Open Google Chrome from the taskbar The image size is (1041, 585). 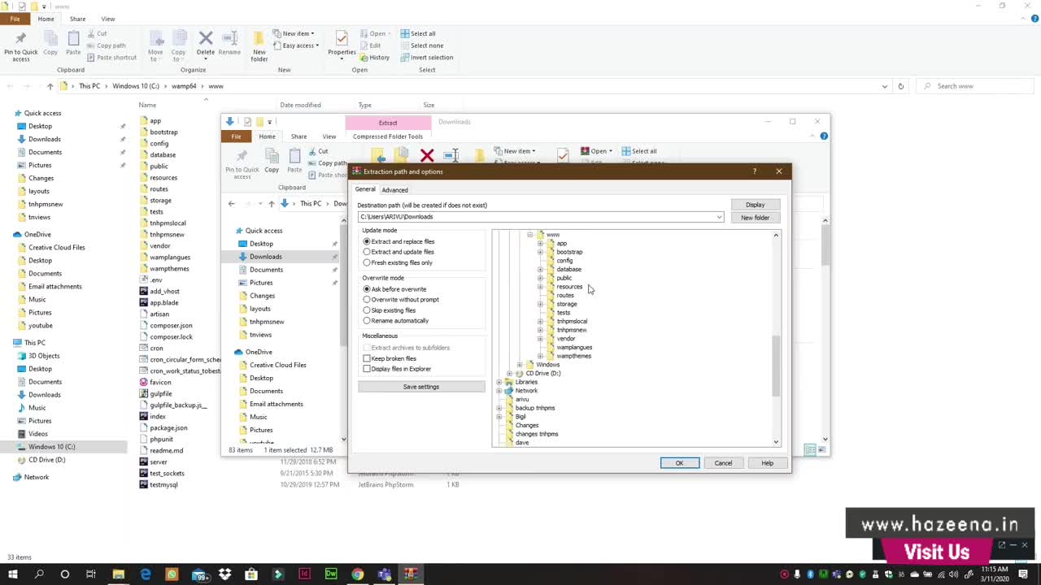coord(358,574)
